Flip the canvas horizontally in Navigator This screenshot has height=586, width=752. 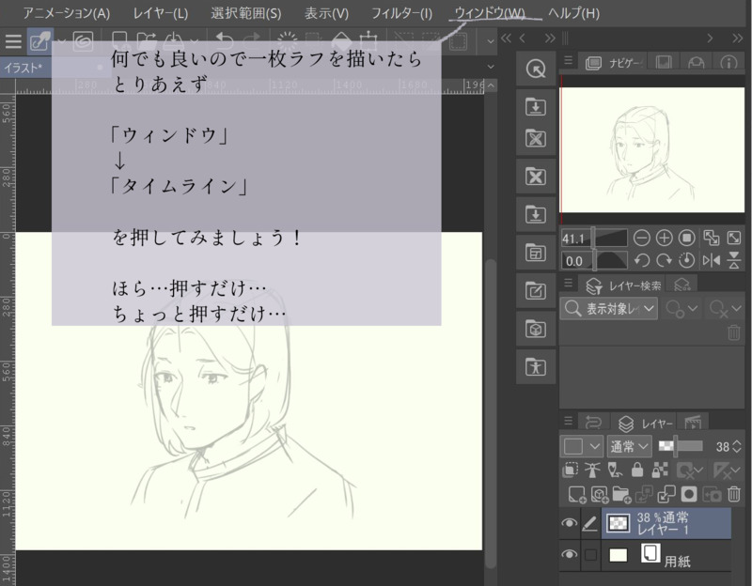[712, 260]
